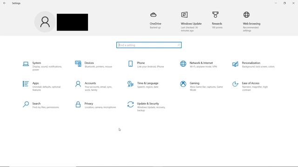Open the Privacy settings label
Viewport: 298px width, 167px height.
point(89,103)
